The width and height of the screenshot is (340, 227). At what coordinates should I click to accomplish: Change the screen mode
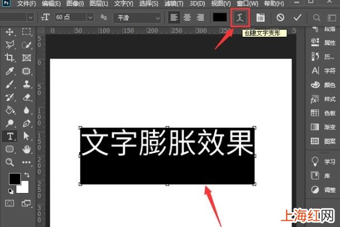click(x=26, y=203)
